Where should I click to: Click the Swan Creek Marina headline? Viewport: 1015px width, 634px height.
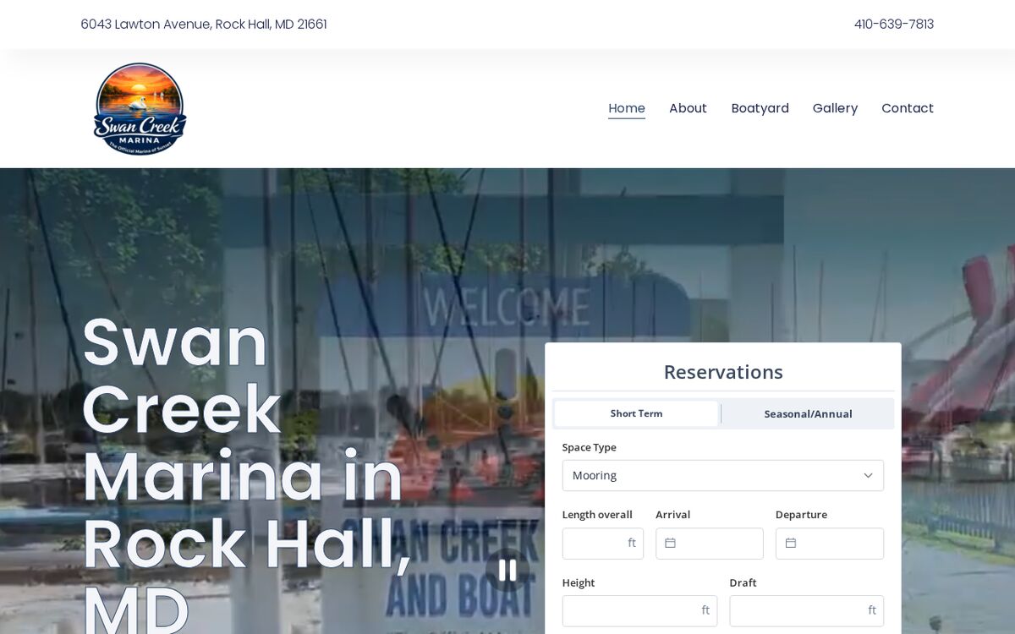(x=245, y=473)
